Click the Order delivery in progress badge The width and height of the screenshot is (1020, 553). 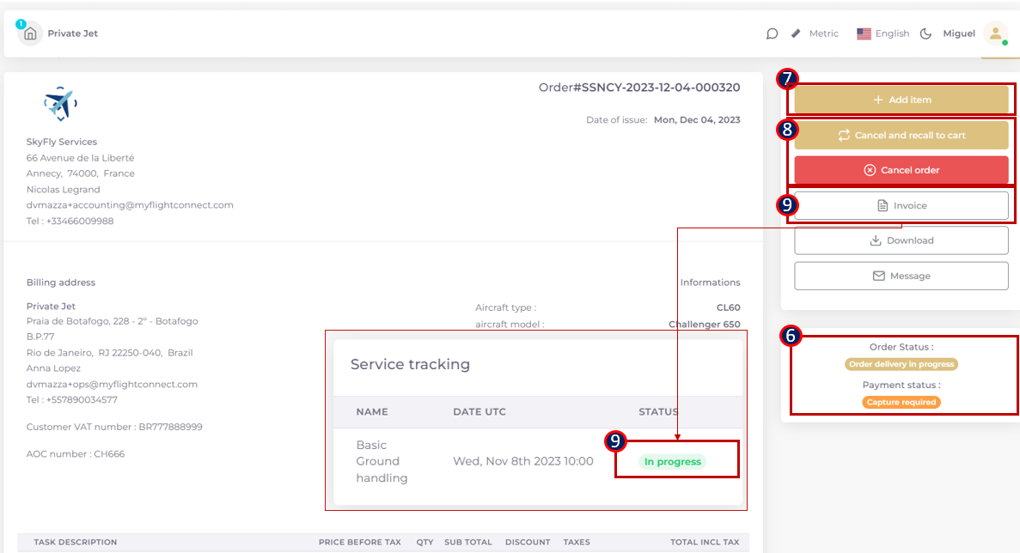tap(901, 364)
